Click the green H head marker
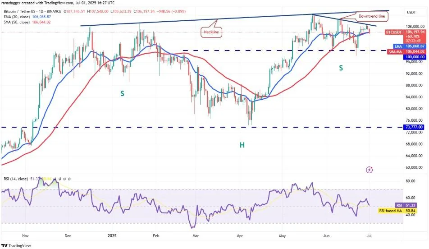Viewport: 429px width, 249px height. point(242,145)
